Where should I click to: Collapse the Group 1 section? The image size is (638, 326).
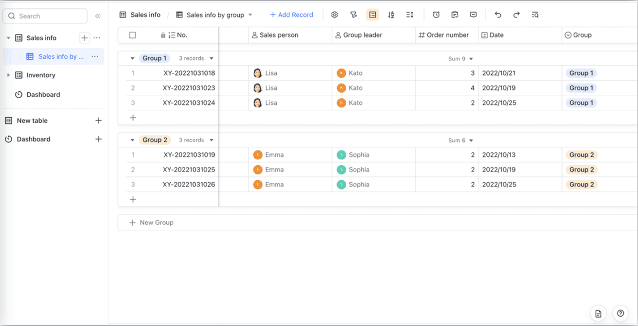point(132,58)
